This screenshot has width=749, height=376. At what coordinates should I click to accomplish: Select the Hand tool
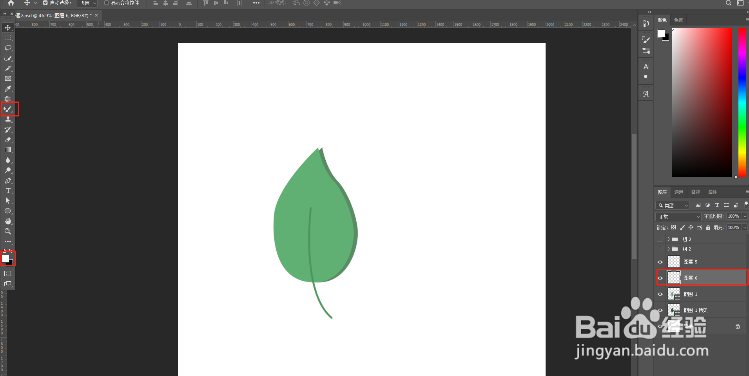click(8, 221)
